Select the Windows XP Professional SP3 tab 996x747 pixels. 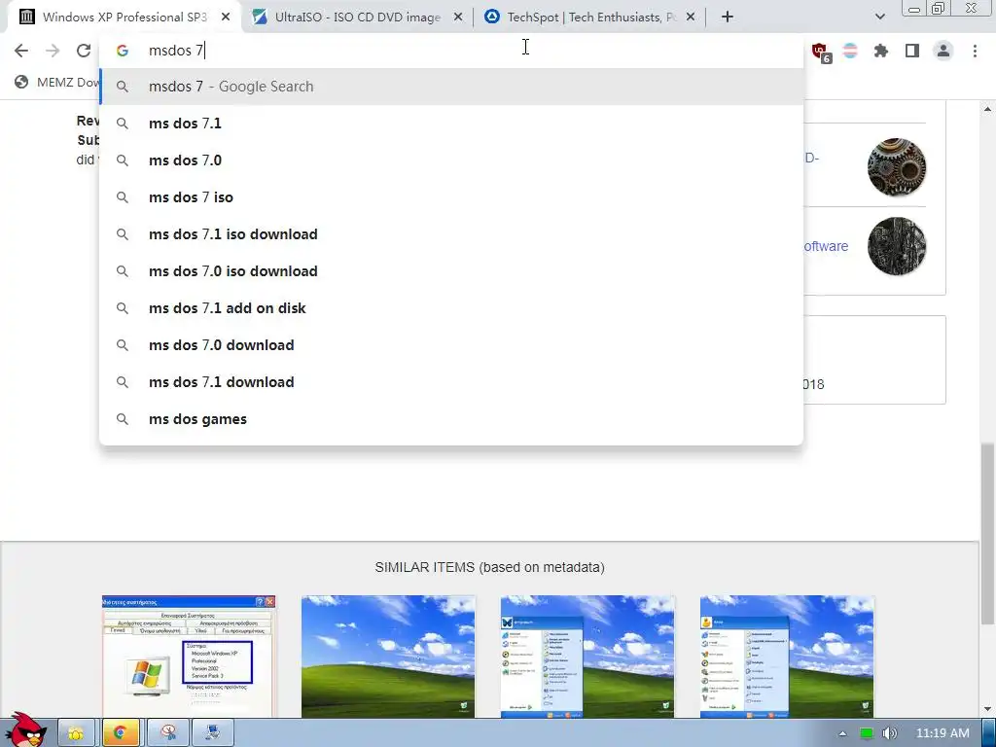(124, 18)
